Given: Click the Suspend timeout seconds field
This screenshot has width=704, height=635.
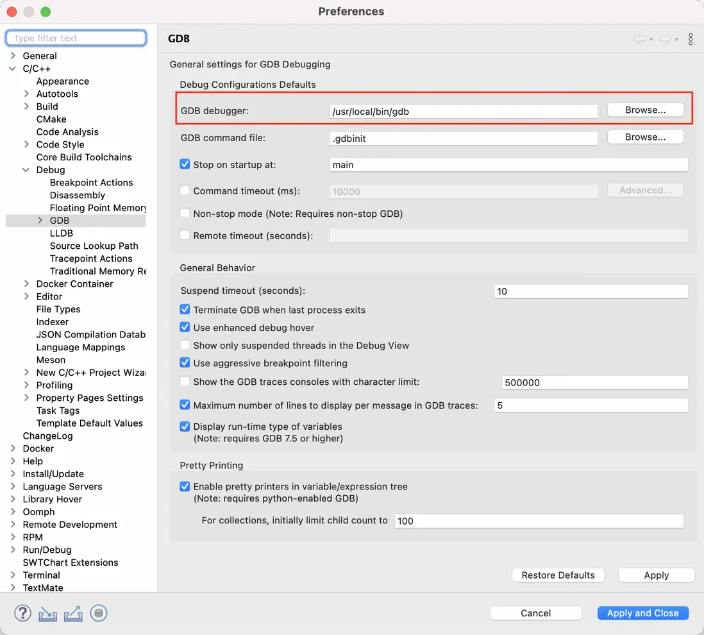Looking at the screenshot, I should pyautogui.click(x=591, y=291).
